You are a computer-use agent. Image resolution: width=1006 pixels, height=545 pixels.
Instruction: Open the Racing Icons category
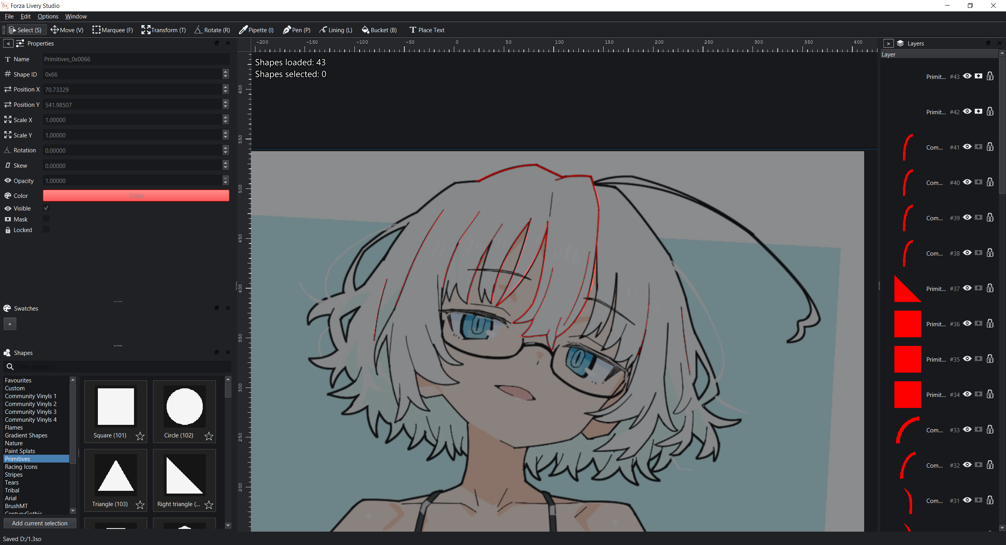tap(37, 466)
